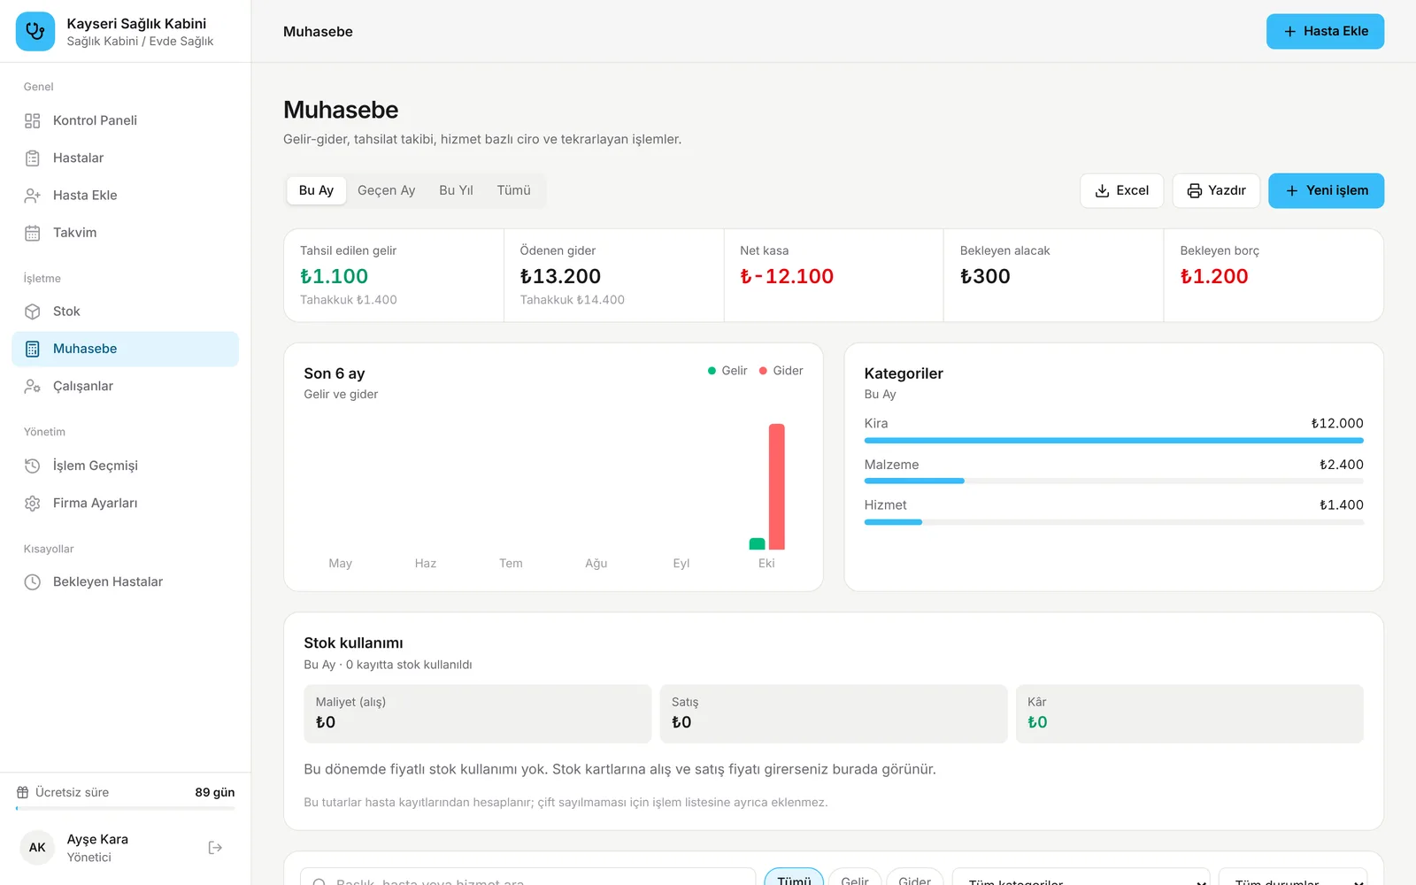
Task: Click the Yazdır print button
Action: point(1216,191)
